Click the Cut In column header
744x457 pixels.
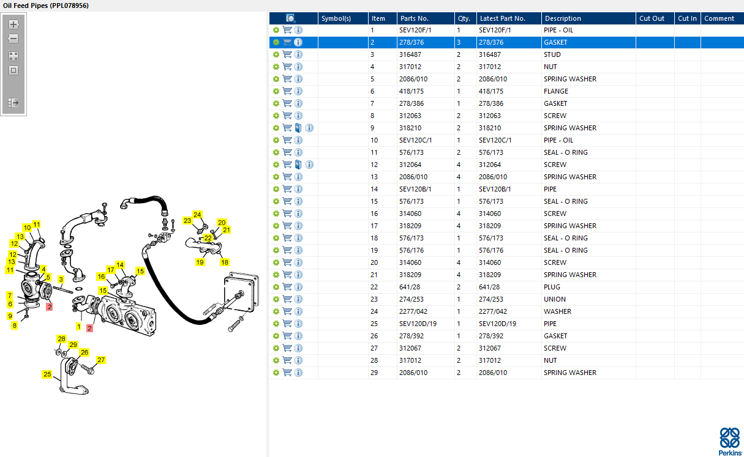click(688, 18)
